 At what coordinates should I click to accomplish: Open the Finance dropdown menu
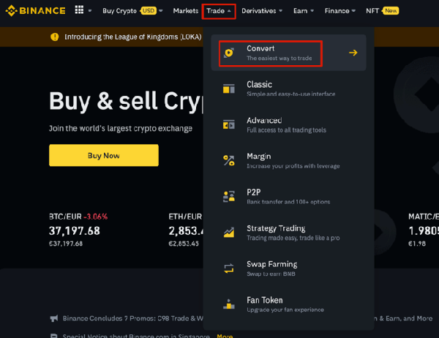[339, 11]
